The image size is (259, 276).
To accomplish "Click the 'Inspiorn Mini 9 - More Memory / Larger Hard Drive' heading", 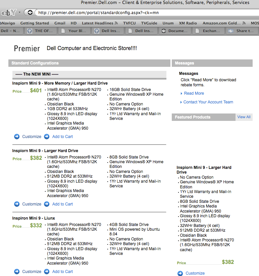I will (60, 83).
